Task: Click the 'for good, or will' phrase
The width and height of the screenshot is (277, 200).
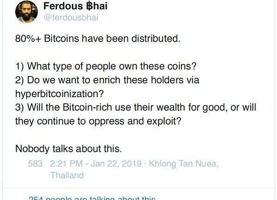Action: pos(222,107)
